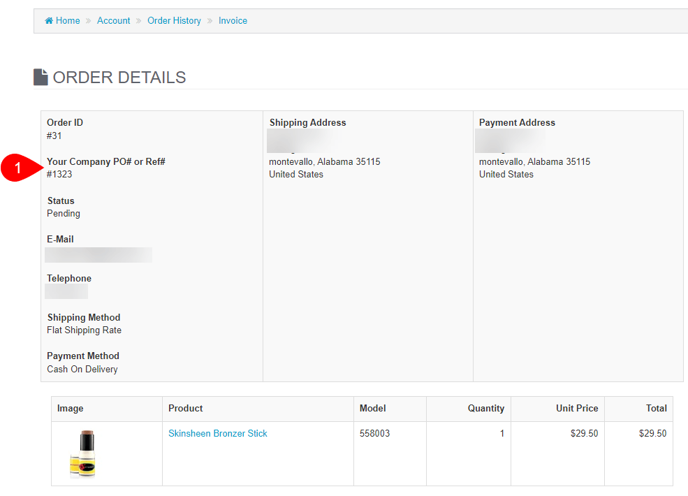Open the Skinsheen Bronzer Stick product link

218,434
